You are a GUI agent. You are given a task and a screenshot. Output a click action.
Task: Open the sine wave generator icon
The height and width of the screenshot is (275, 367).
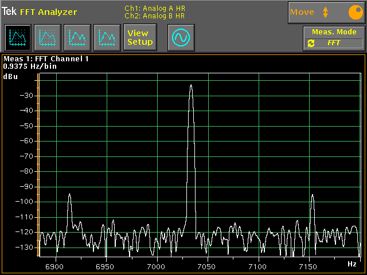pyautogui.click(x=181, y=38)
